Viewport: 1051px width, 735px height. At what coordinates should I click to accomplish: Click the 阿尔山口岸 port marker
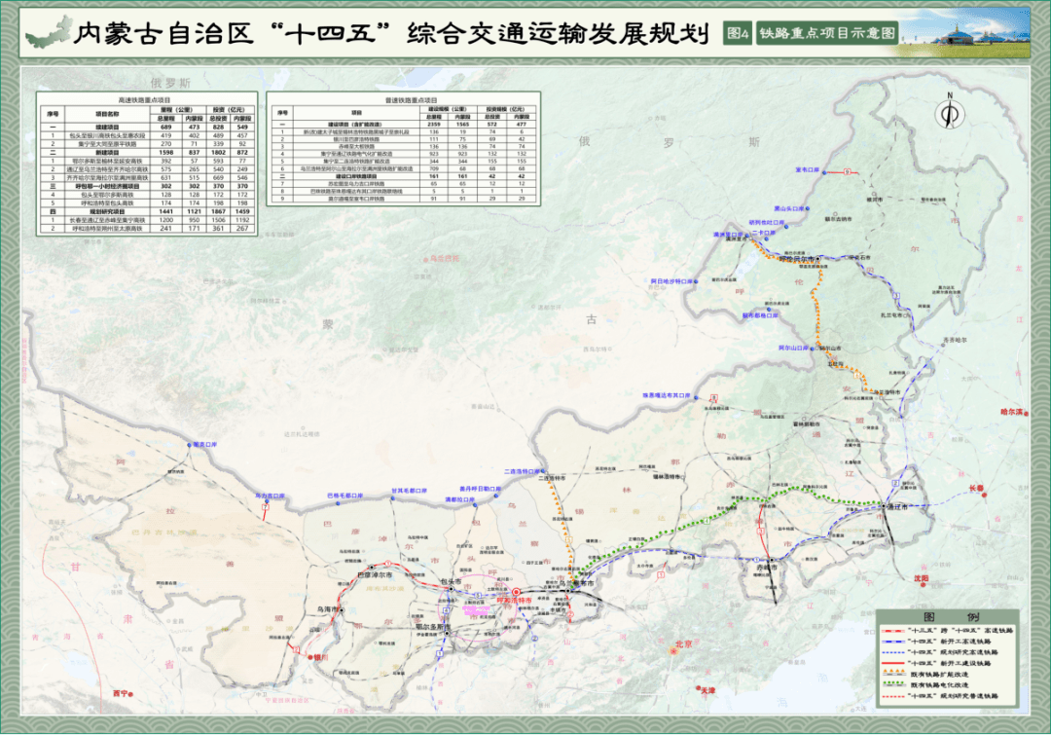tap(813, 348)
